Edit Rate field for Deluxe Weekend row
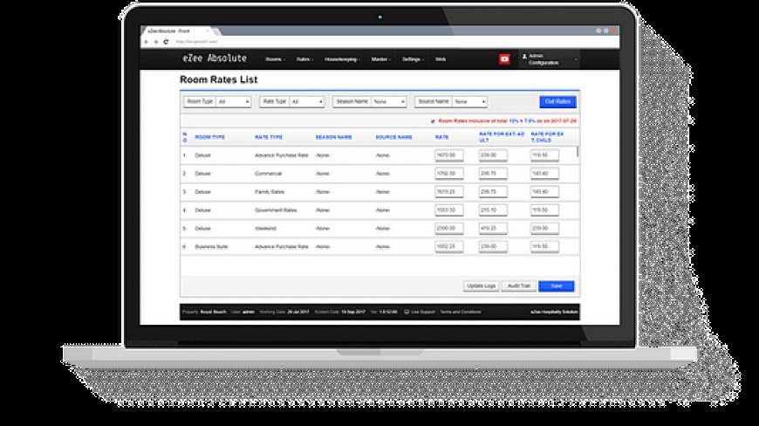This screenshot has width=759, height=426. click(448, 229)
